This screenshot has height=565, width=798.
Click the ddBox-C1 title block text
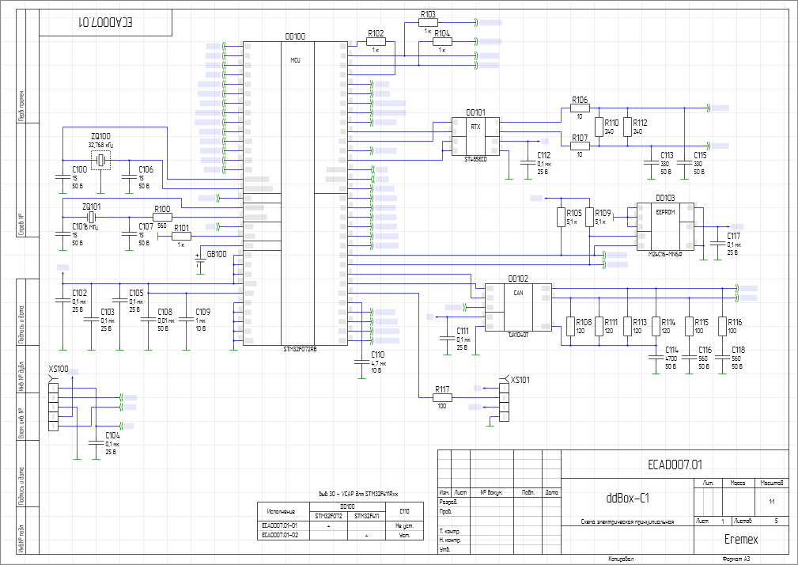pyautogui.click(x=627, y=498)
